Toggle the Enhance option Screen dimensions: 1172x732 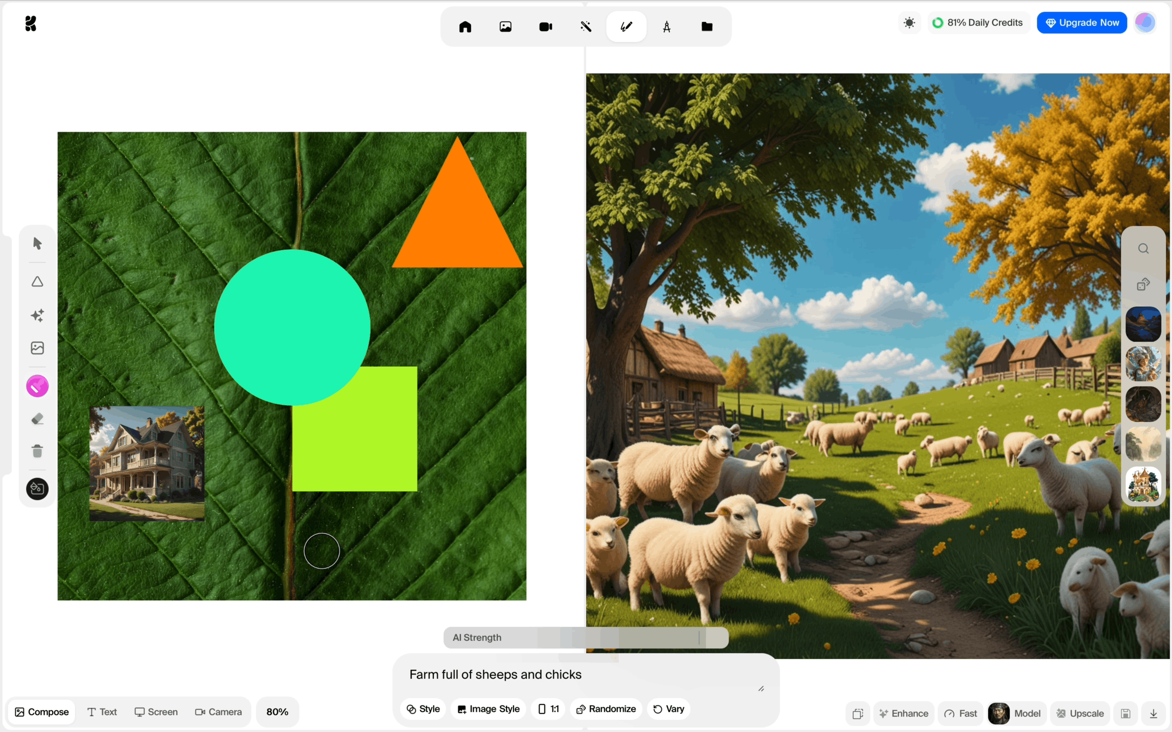point(903,713)
